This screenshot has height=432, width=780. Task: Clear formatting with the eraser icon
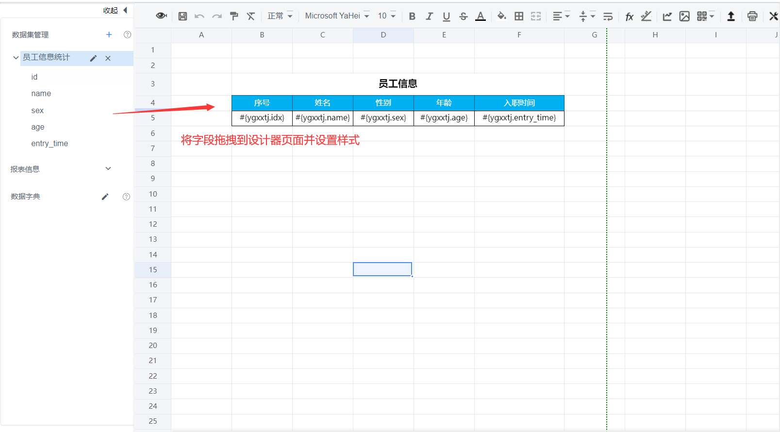pos(250,16)
